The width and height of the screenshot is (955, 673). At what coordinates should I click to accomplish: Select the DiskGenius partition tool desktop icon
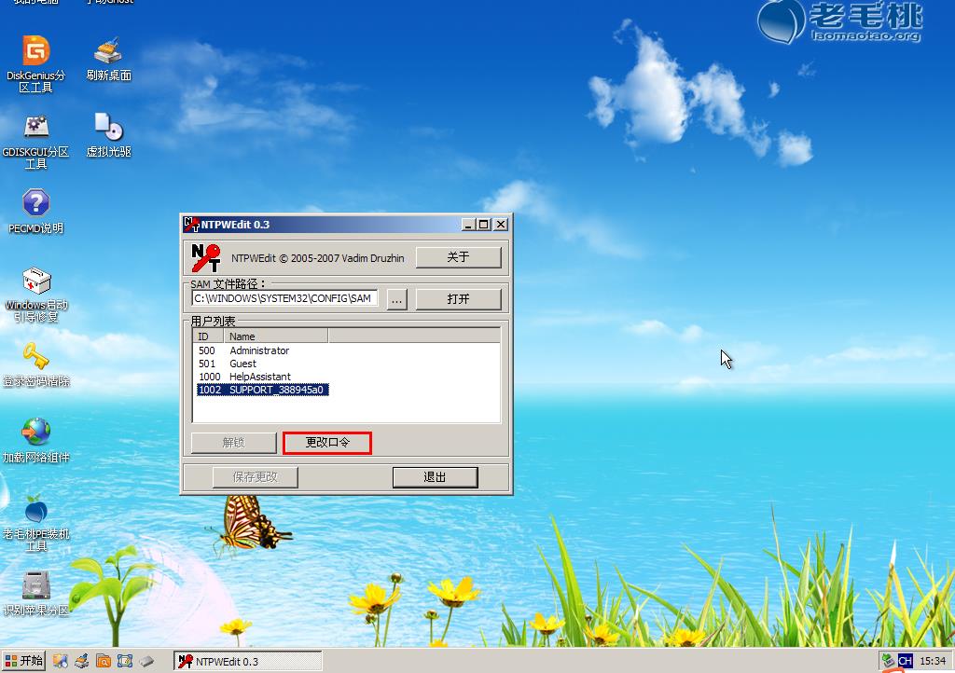click(x=35, y=52)
